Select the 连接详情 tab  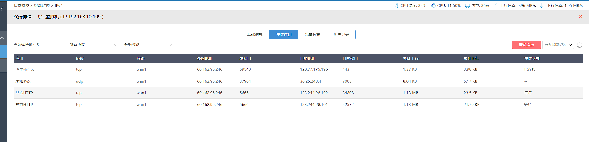tap(284, 35)
